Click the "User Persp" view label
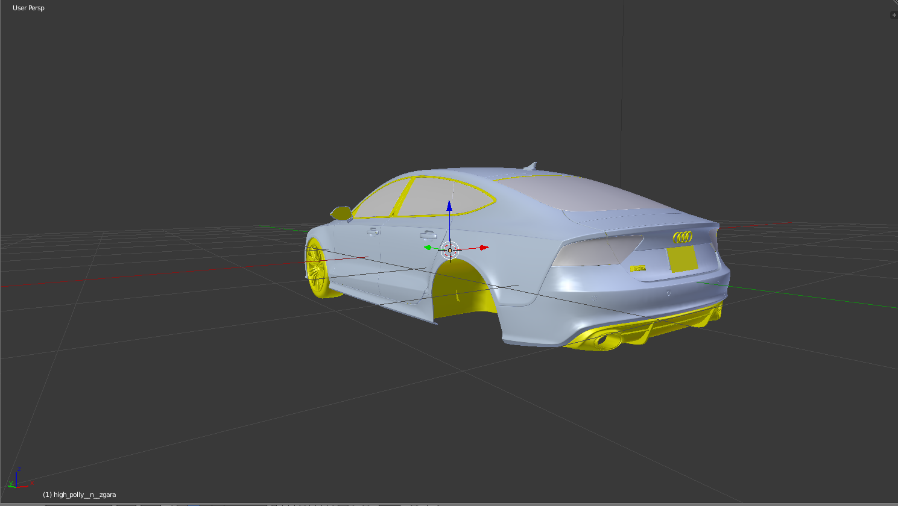The height and width of the screenshot is (506, 898). coord(28,8)
